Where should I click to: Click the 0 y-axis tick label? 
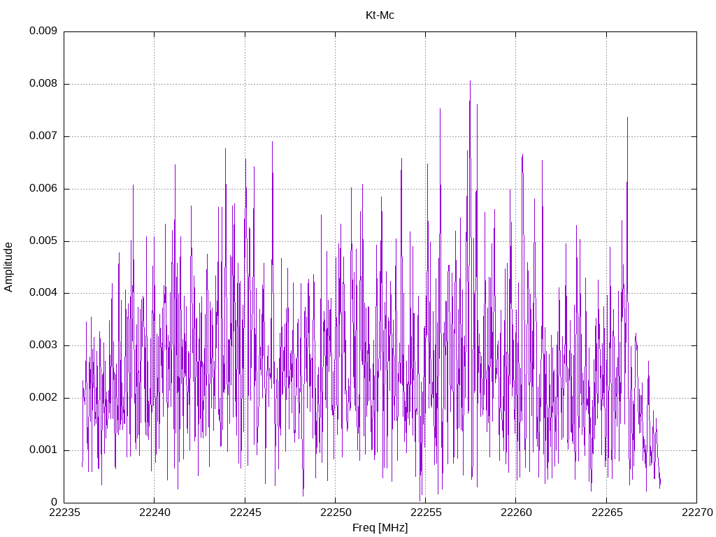click(x=55, y=502)
